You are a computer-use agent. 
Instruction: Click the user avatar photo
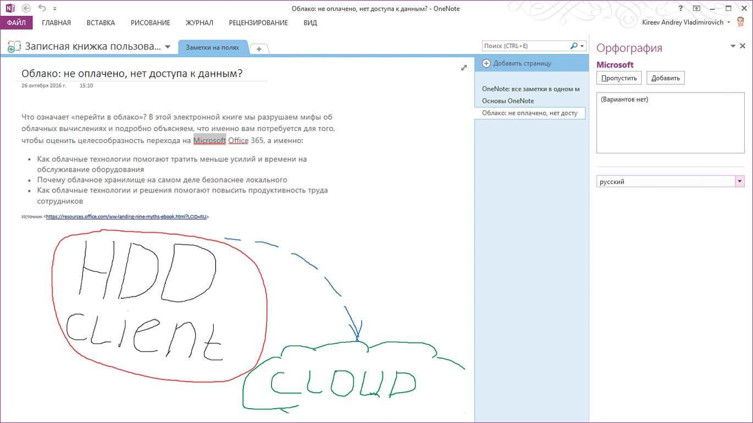point(742,23)
